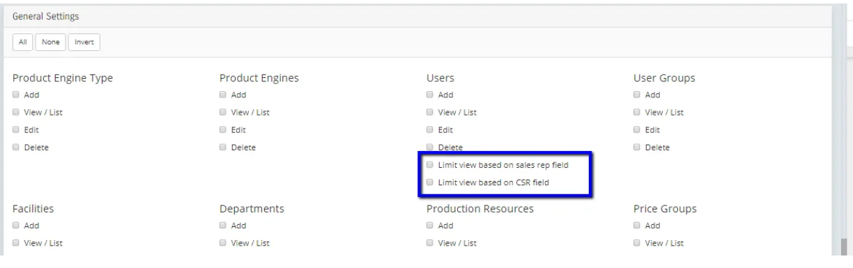Tick Edit under User Groups

pyautogui.click(x=637, y=129)
